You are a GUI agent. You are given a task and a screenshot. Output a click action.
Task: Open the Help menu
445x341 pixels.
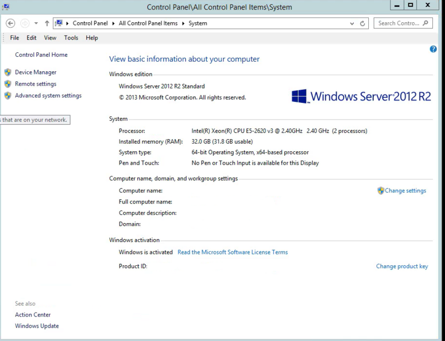pyautogui.click(x=92, y=38)
